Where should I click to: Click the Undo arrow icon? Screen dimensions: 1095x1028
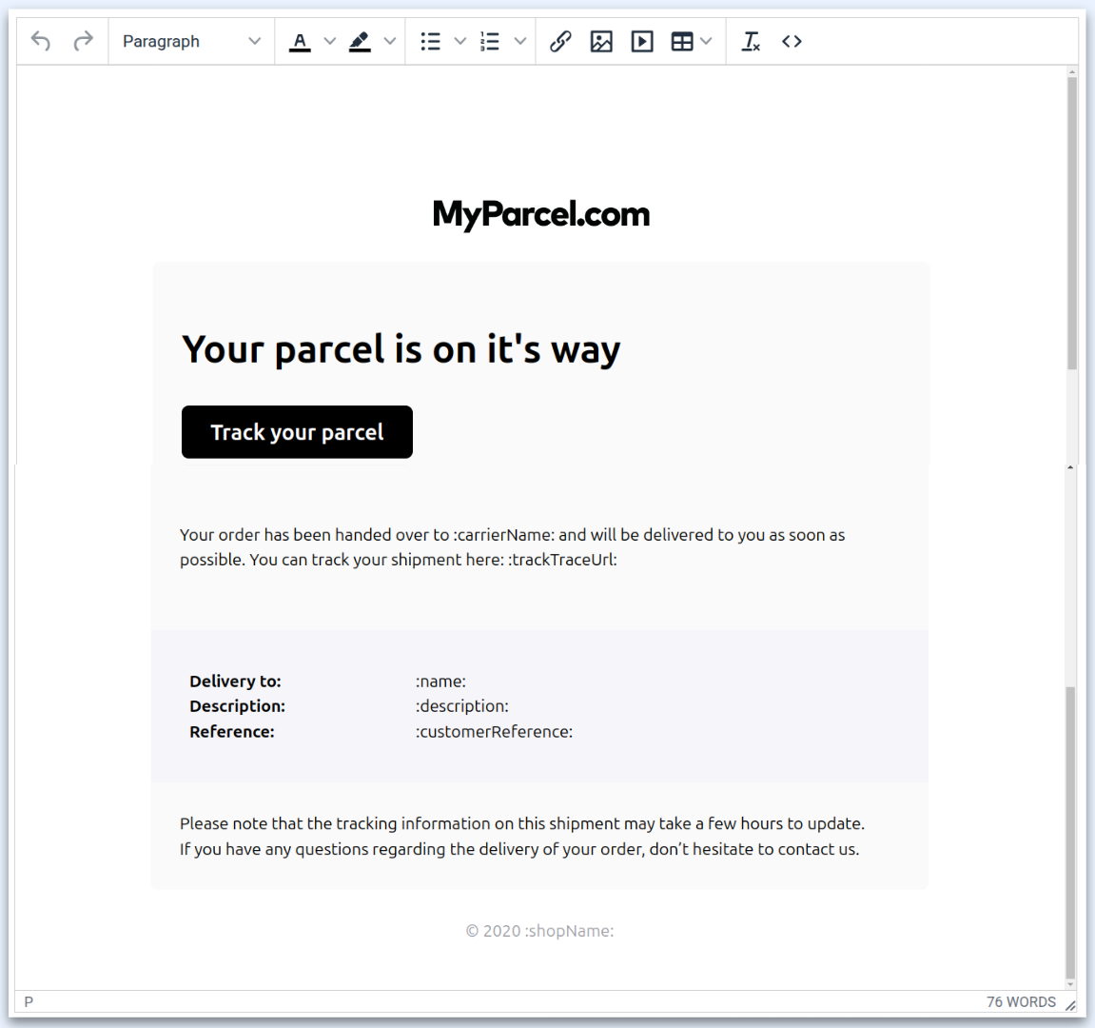click(39, 41)
